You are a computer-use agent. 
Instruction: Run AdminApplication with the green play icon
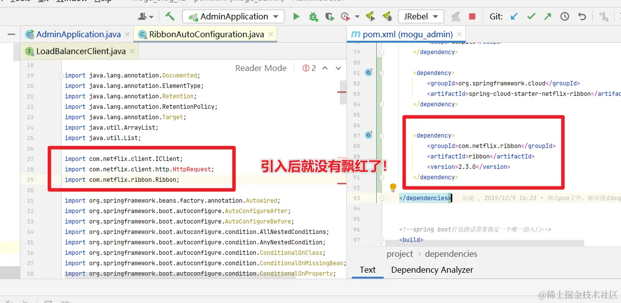click(x=296, y=16)
